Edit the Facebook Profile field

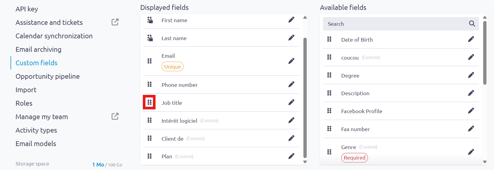[x=471, y=111]
